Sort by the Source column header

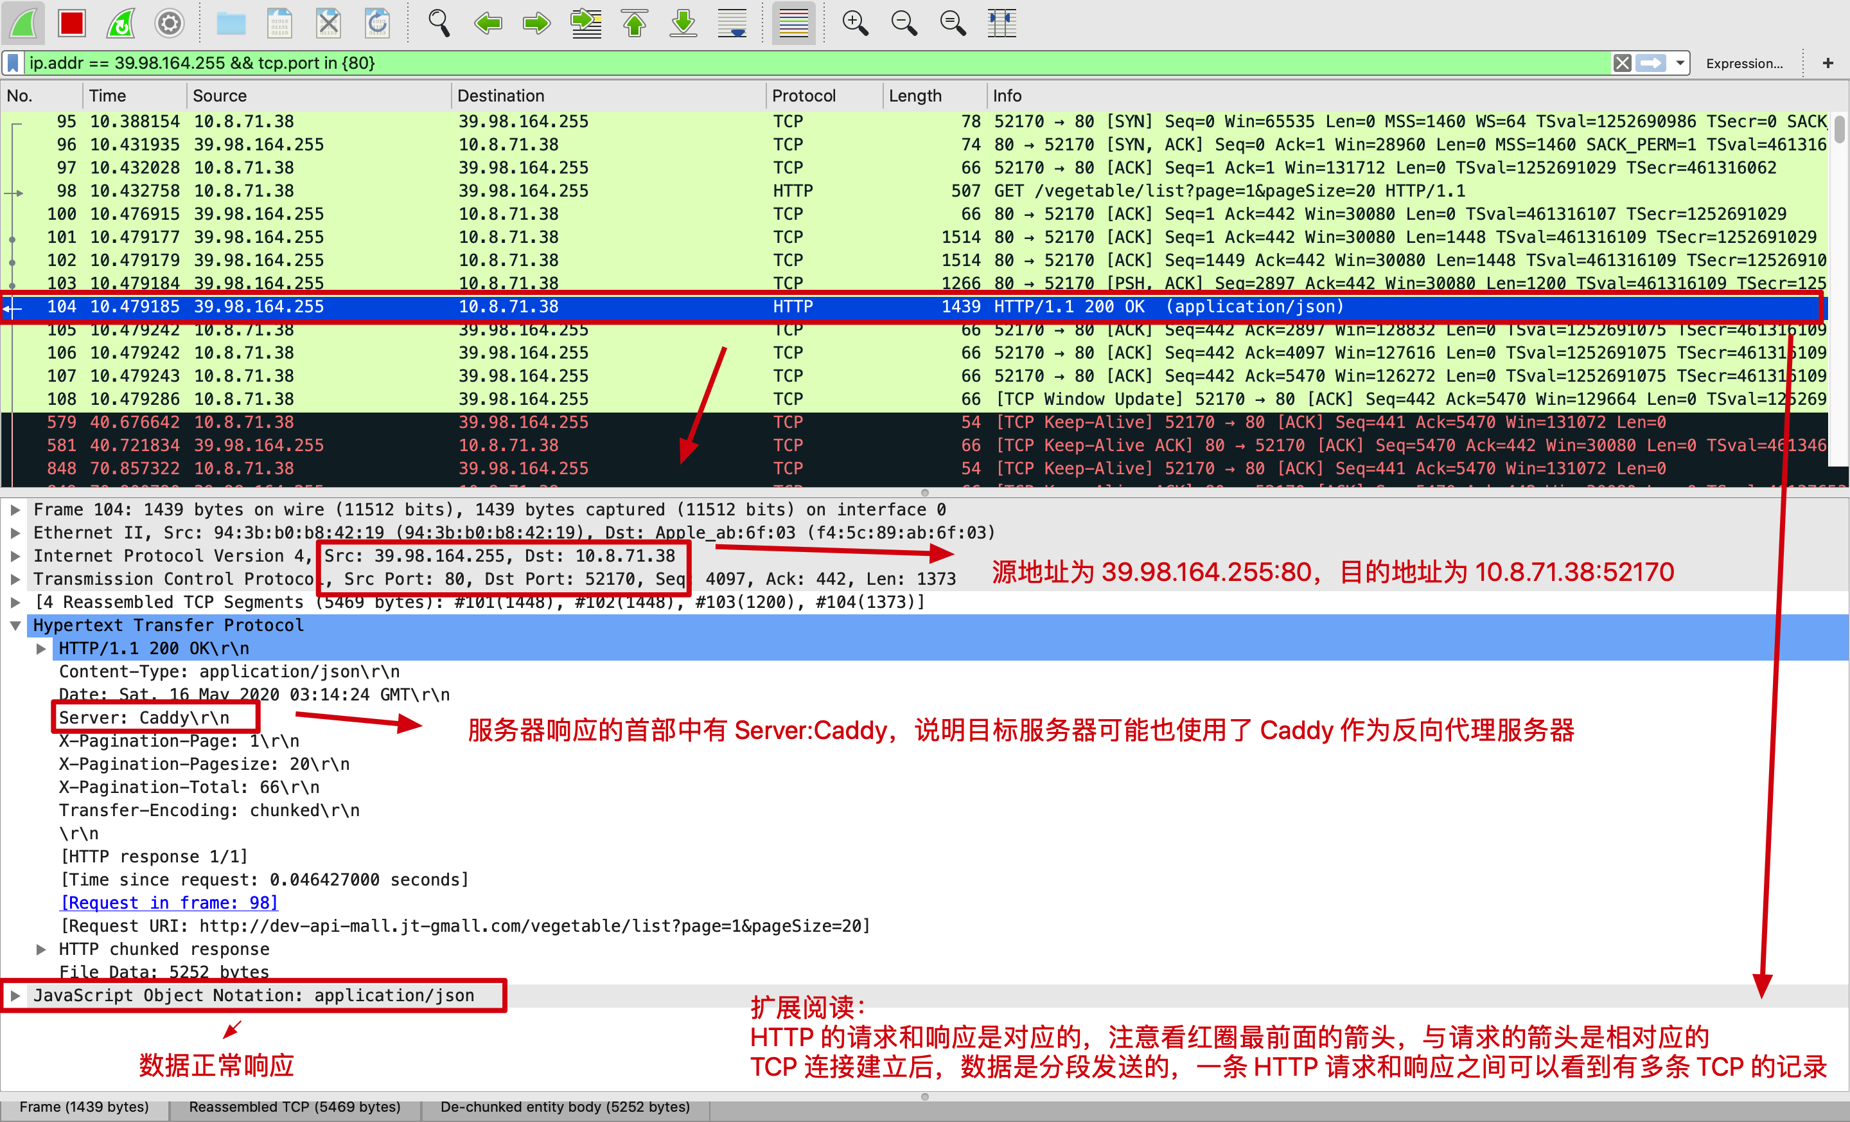[x=319, y=95]
